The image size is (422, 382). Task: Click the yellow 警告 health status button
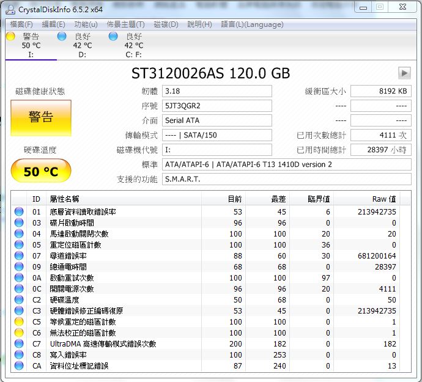click(41, 118)
